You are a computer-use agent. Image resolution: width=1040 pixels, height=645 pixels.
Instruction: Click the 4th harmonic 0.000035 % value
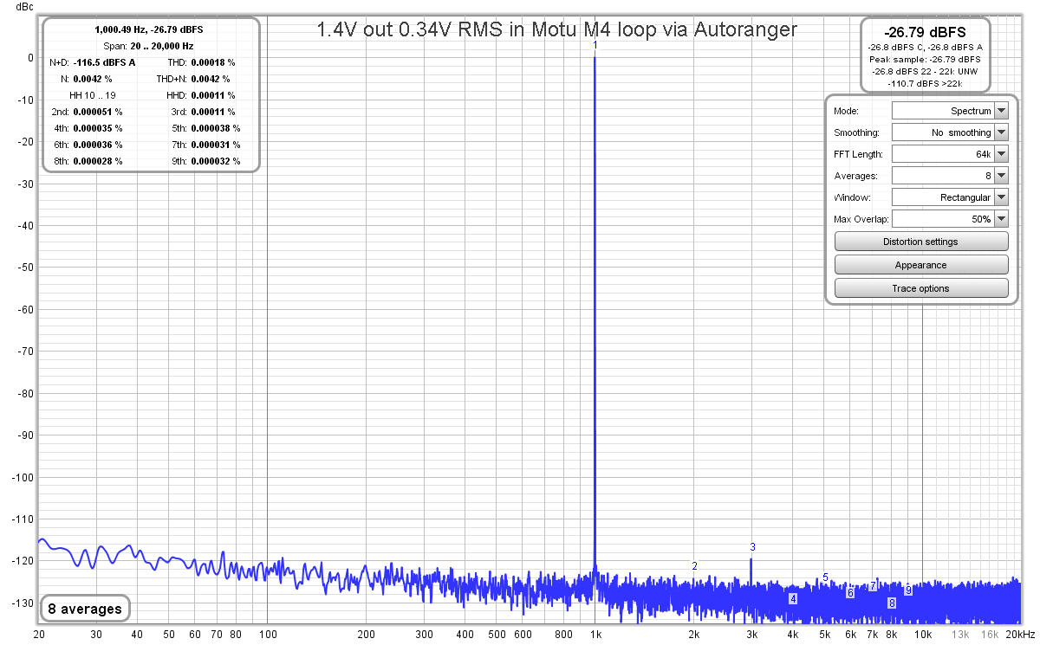[98, 128]
